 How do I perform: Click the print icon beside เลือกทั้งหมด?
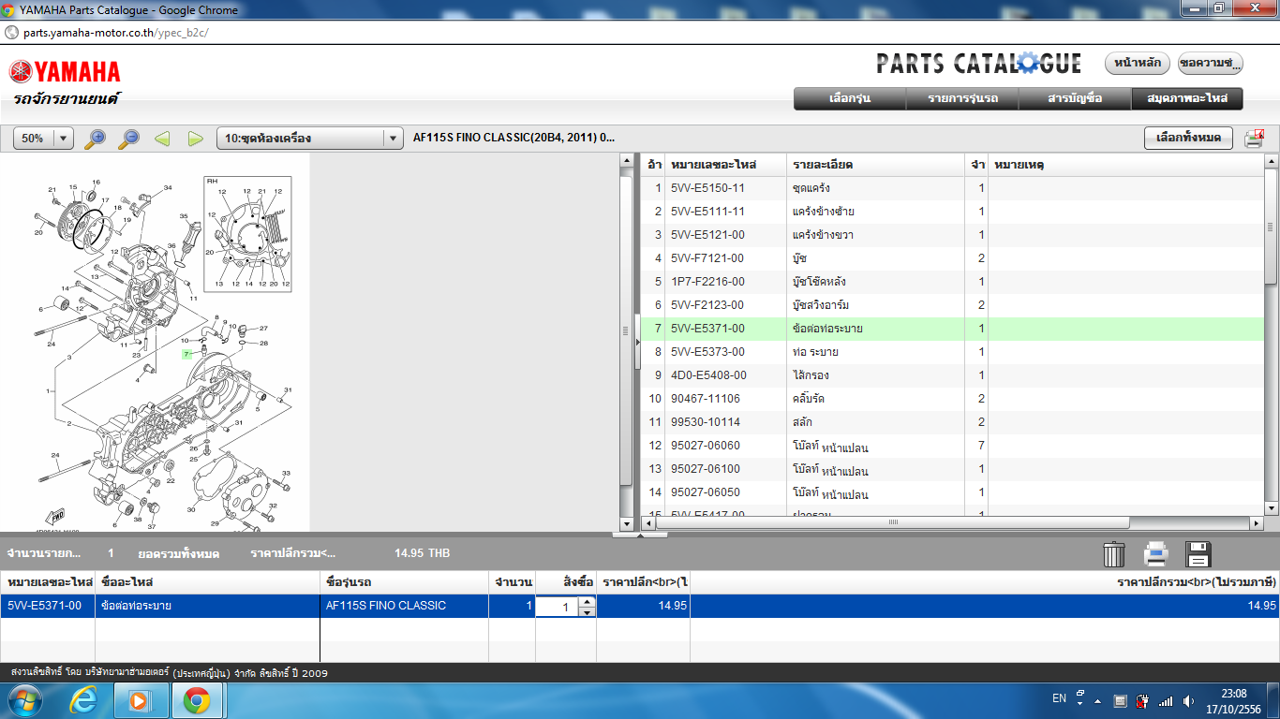click(1254, 139)
